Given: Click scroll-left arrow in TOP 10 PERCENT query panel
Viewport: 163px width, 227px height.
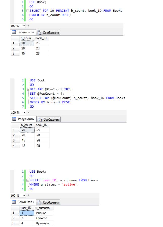Looking at the screenshot, I should (28, 26).
